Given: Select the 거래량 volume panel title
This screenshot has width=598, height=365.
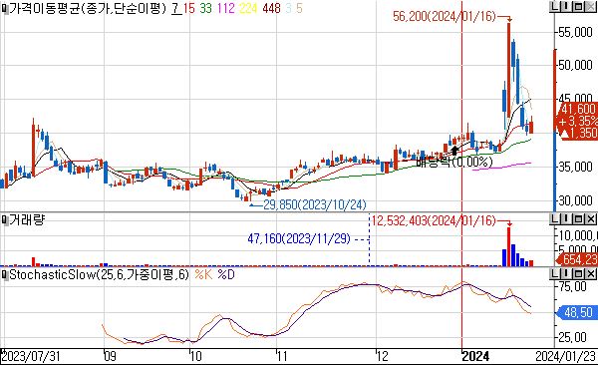Looking at the screenshot, I should pos(27,219).
